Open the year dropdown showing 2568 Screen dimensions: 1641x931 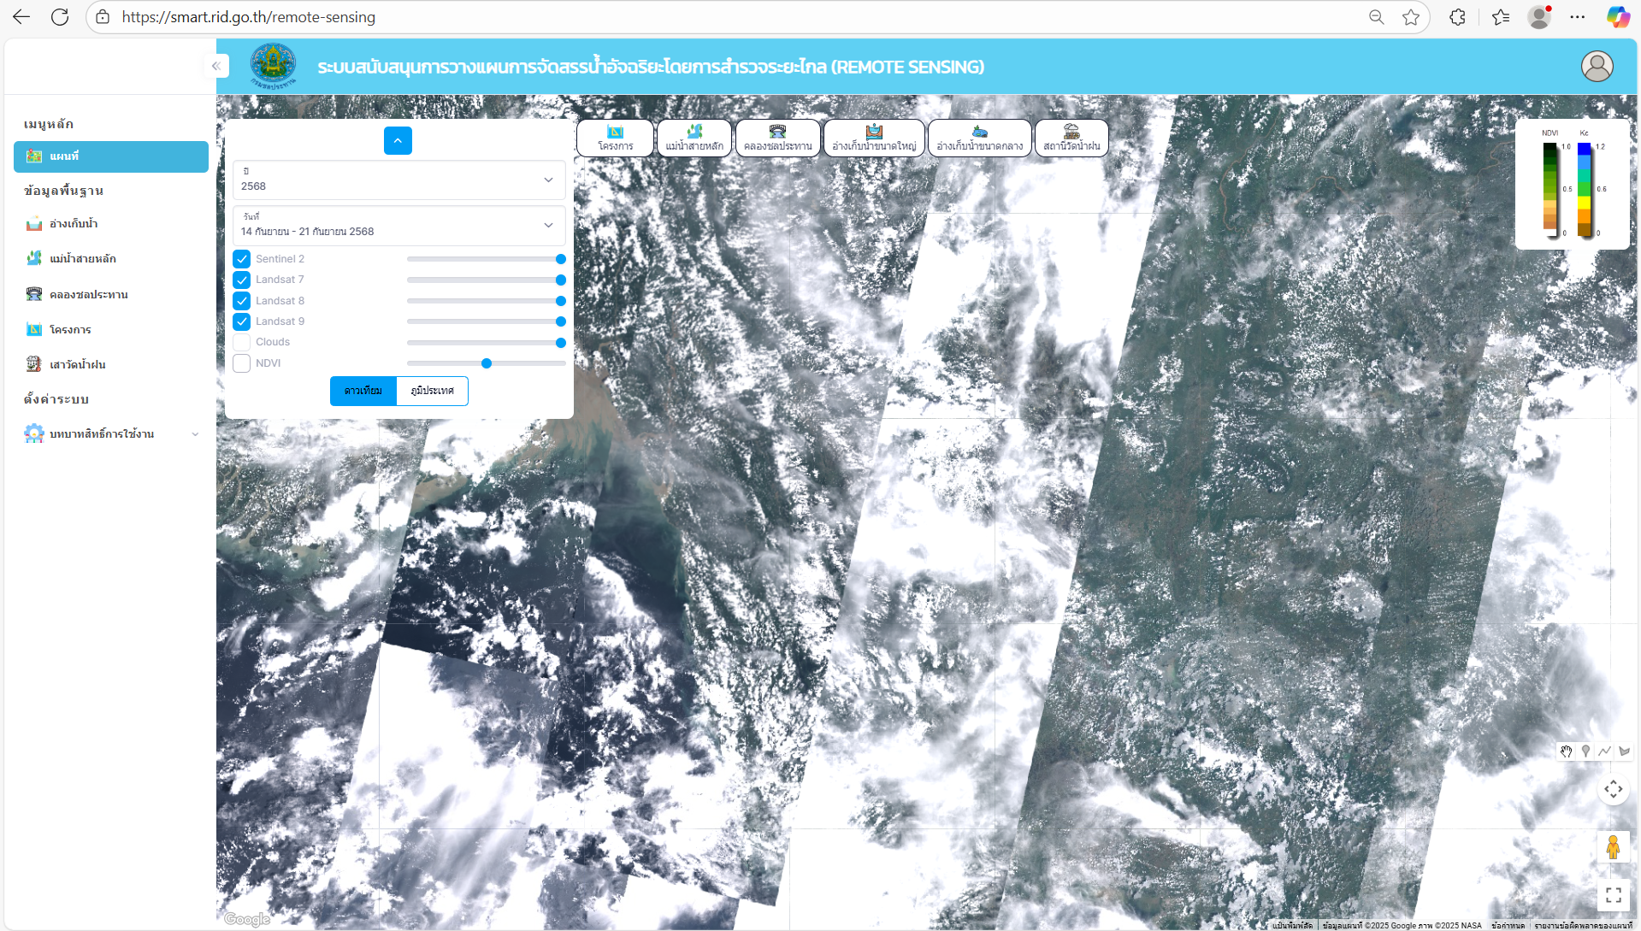pyautogui.click(x=398, y=180)
